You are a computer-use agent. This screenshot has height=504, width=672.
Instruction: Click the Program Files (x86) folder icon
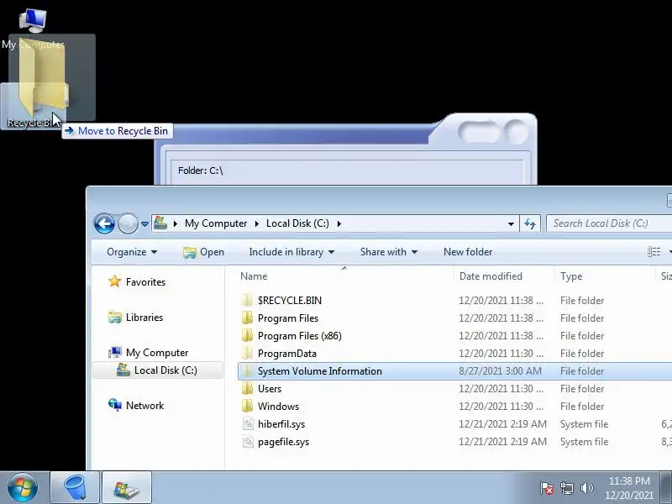tap(247, 335)
